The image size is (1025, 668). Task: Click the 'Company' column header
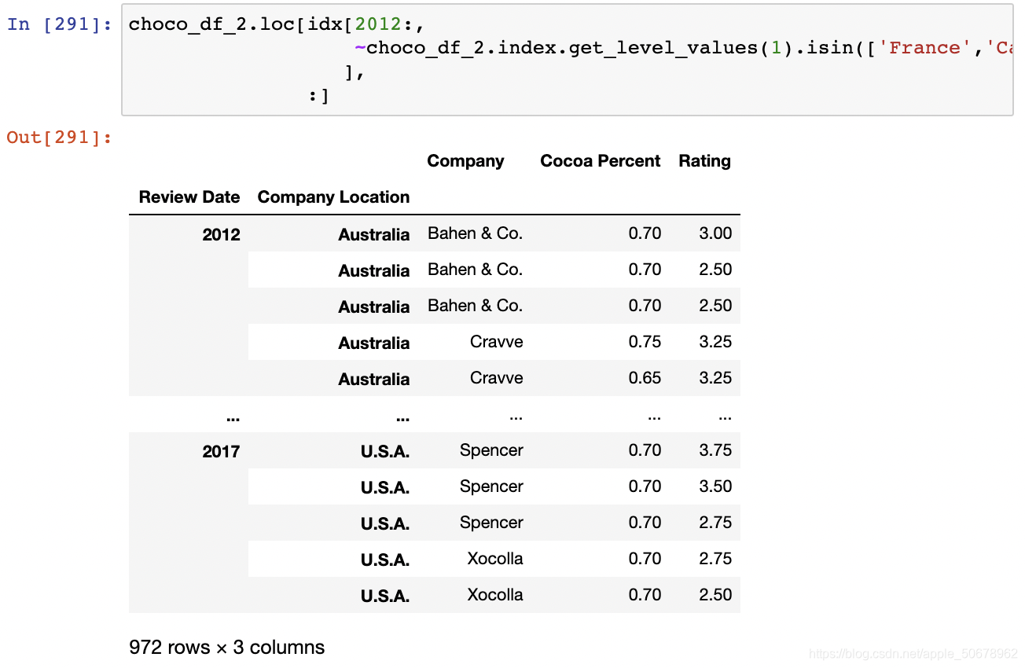(x=465, y=161)
